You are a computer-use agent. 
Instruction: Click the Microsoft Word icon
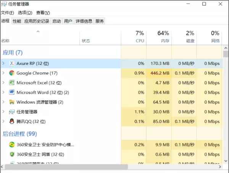click(12, 92)
